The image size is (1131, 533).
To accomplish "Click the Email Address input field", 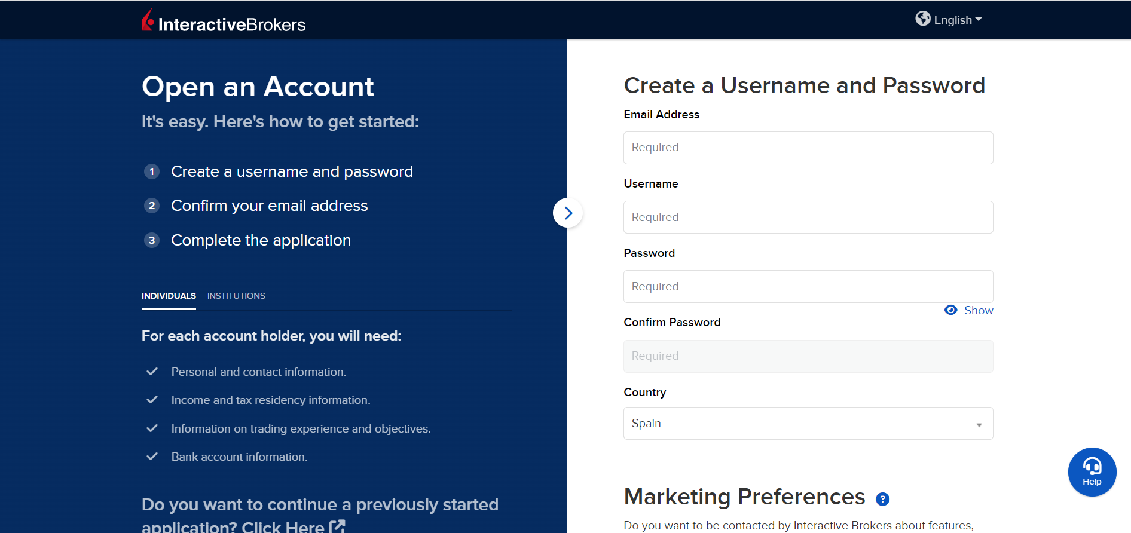I will [x=808, y=148].
